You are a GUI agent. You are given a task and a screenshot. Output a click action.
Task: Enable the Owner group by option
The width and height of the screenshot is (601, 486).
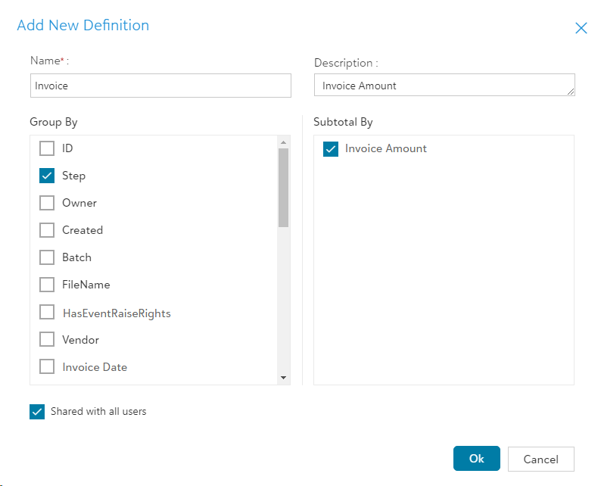point(47,203)
